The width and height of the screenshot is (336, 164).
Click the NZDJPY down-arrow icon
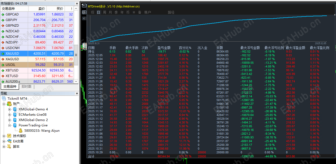tap(3, 42)
